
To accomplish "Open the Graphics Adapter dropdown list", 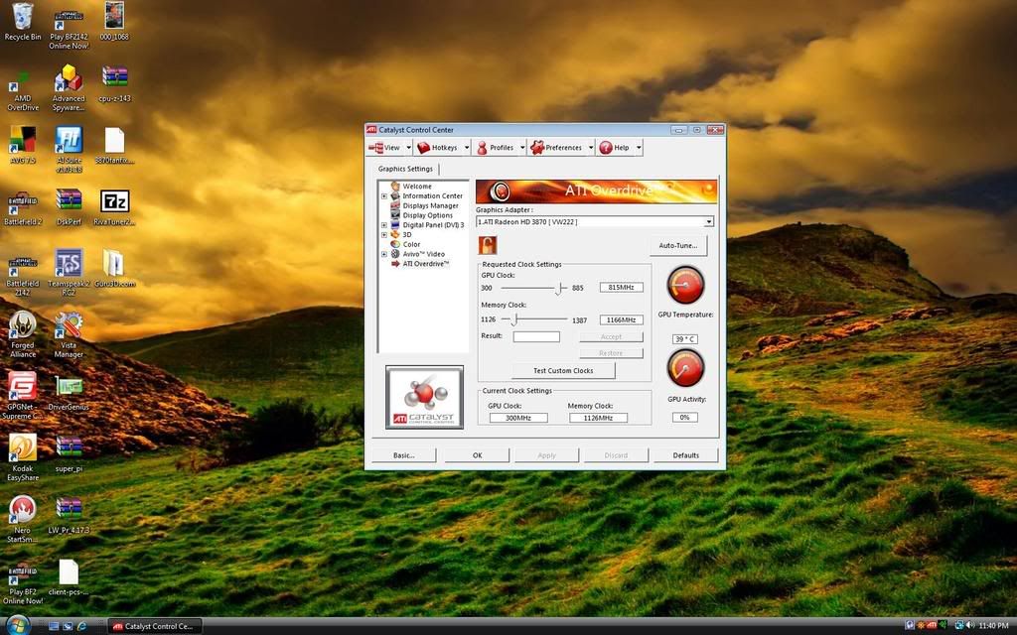I will click(x=708, y=221).
